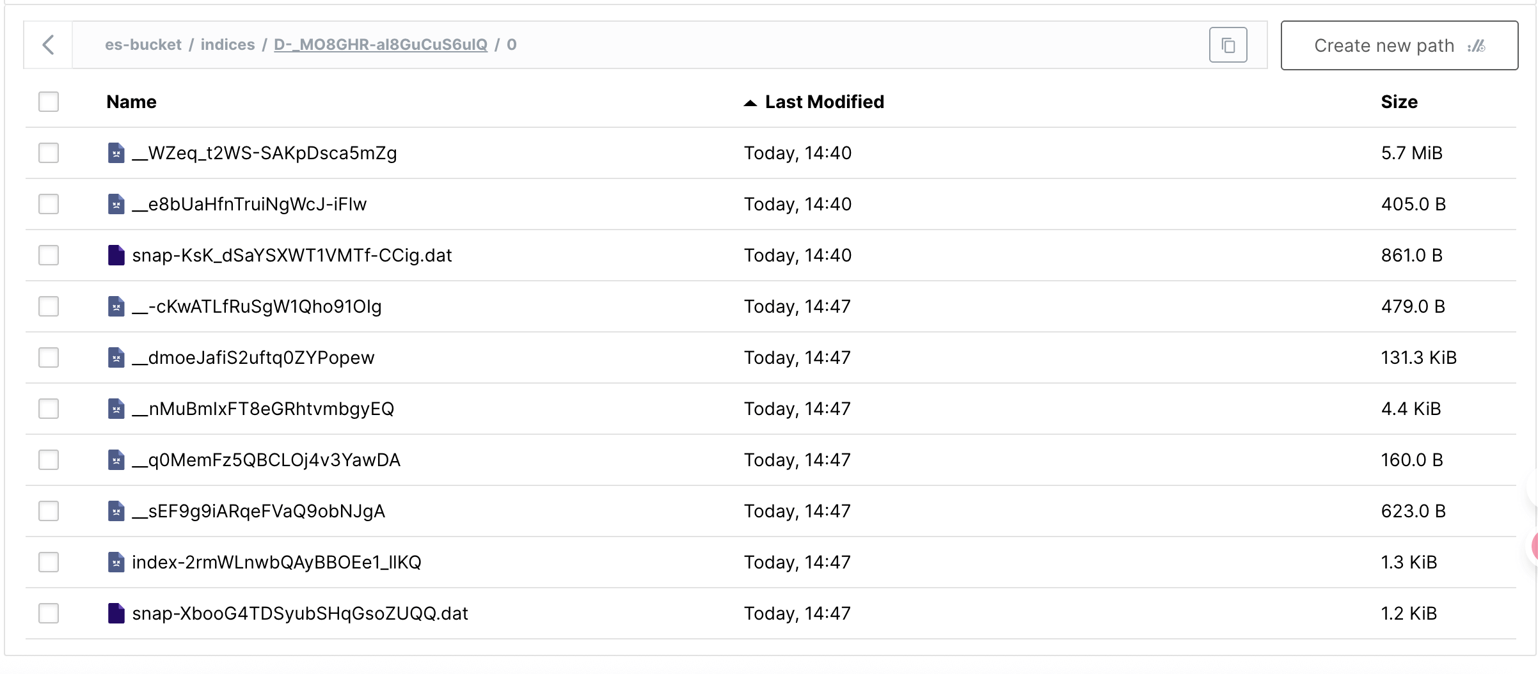
Task: Navigate to es-bucket in breadcrumb
Action: click(x=143, y=45)
